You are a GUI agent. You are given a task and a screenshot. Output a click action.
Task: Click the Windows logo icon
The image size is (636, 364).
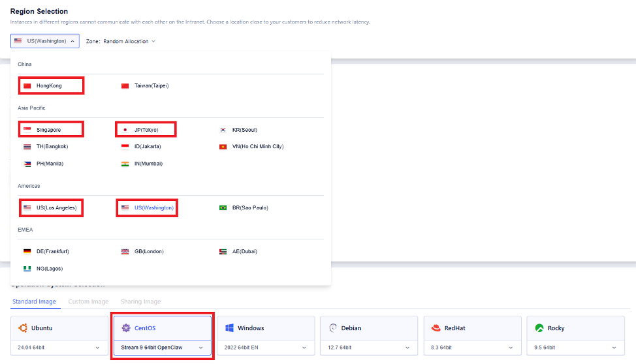tap(229, 328)
